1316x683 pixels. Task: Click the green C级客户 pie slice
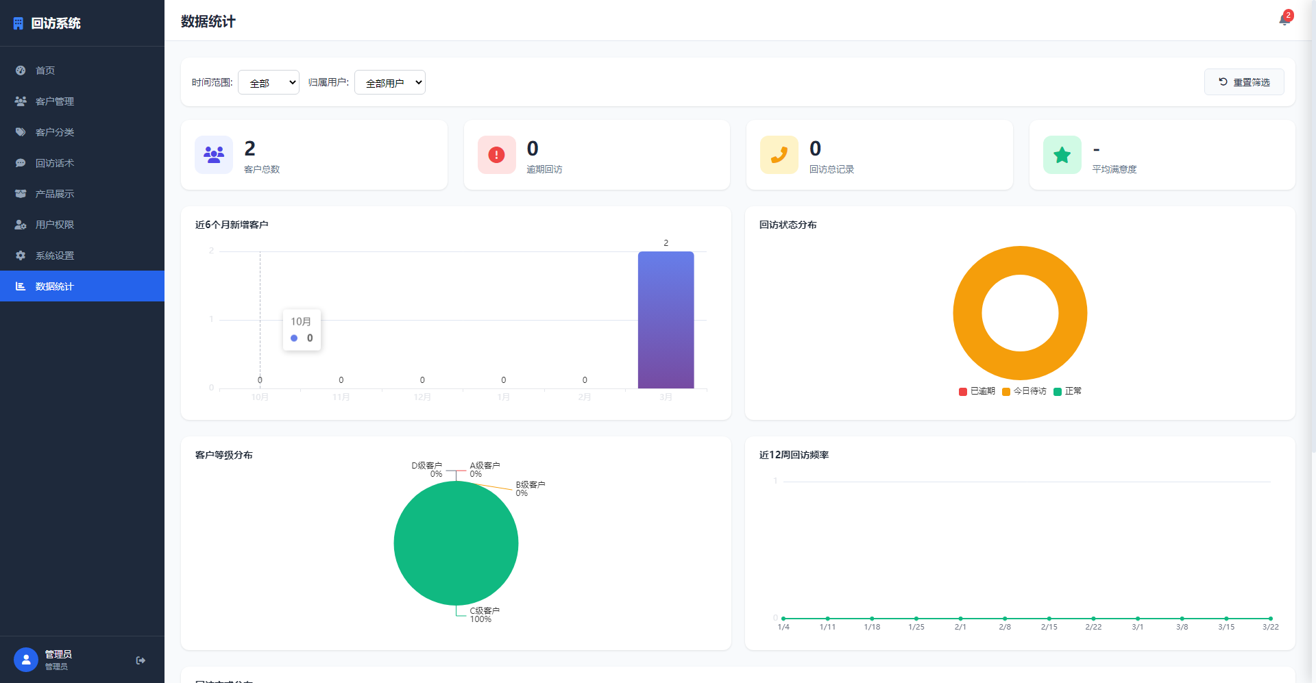coord(456,543)
